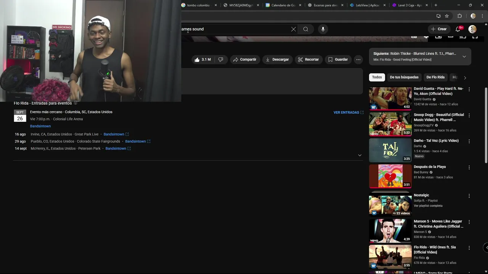Open options for Después de la Playa
Image resolution: width=488 pixels, height=274 pixels.
(x=469, y=167)
